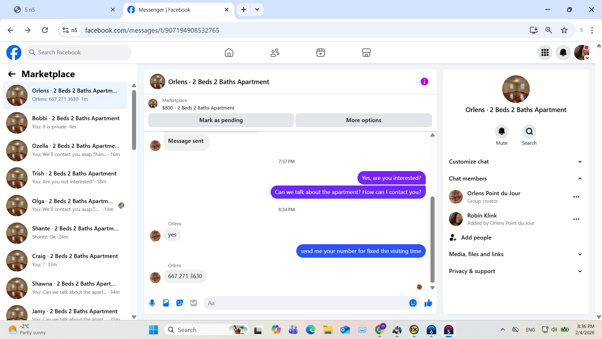Screen dimensions: 602x339
Task: Click the purple conversation info icon
Action: 424,82
